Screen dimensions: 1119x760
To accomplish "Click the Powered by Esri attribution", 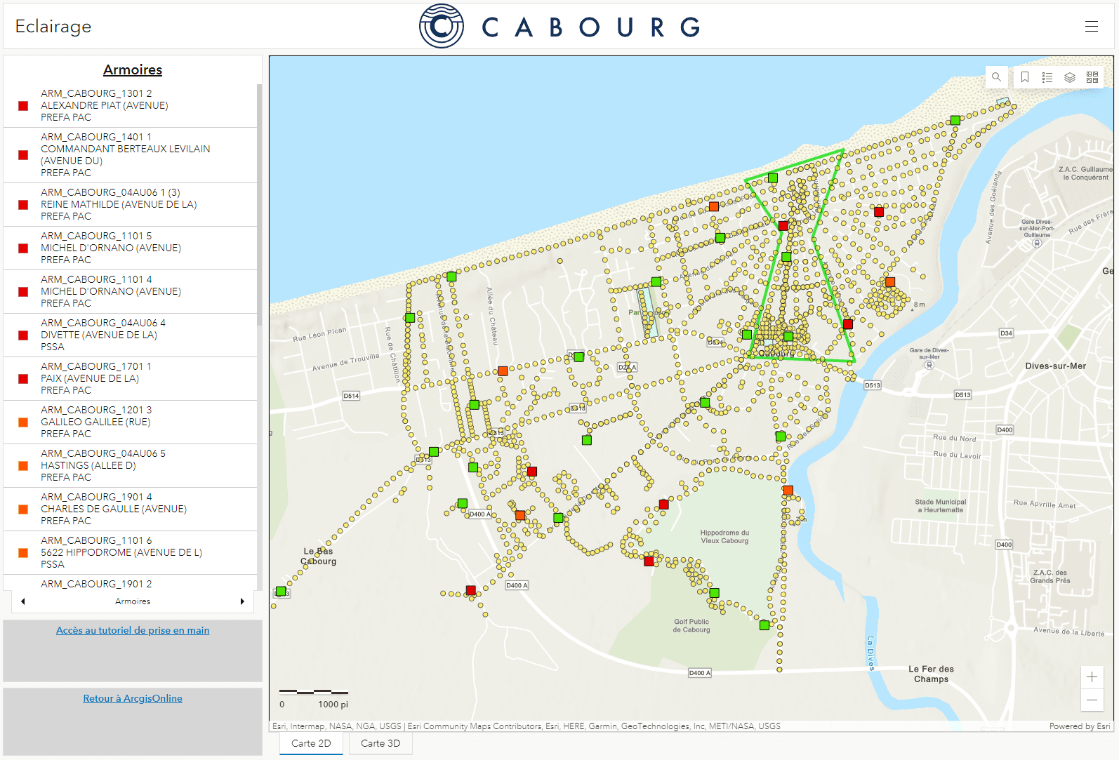I will [1080, 726].
